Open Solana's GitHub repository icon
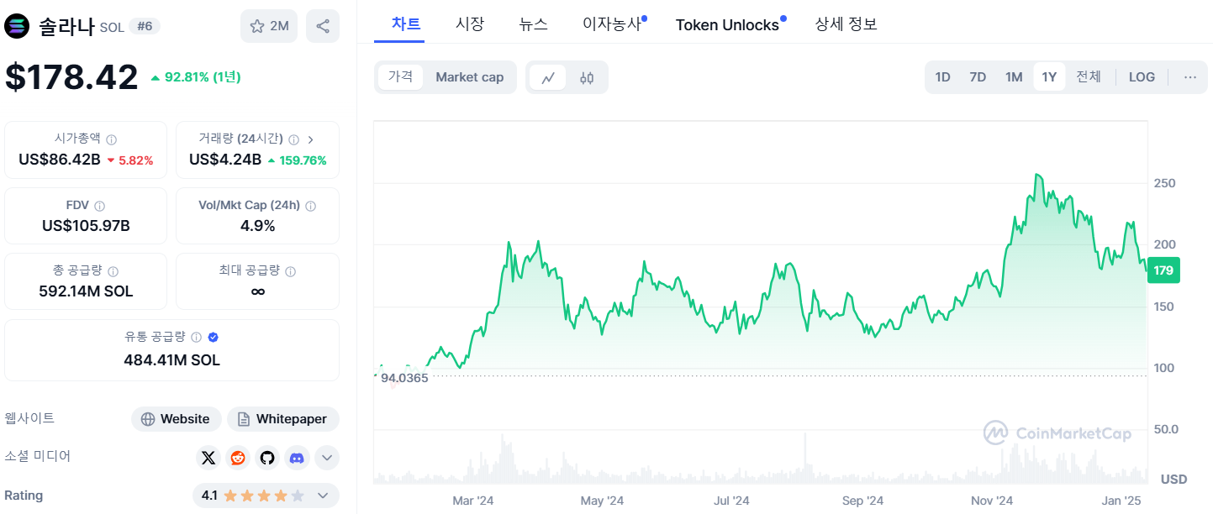1213x514 pixels. coord(266,458)
